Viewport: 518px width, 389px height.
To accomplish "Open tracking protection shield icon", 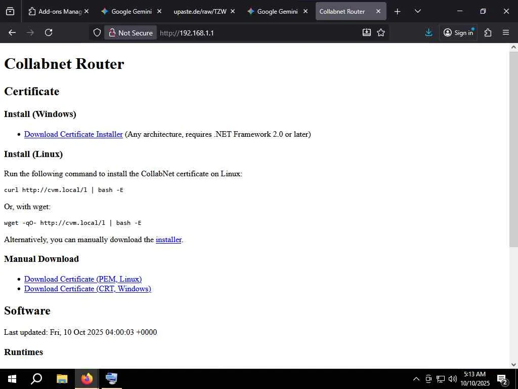I will pos(97,32).
